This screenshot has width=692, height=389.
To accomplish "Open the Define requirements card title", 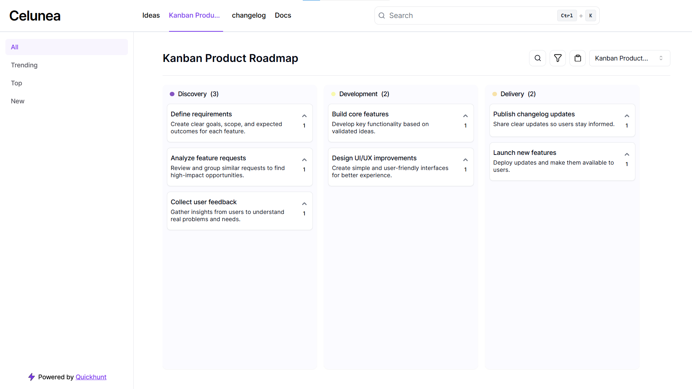I will pyautogui.click(x=201, y=114).
